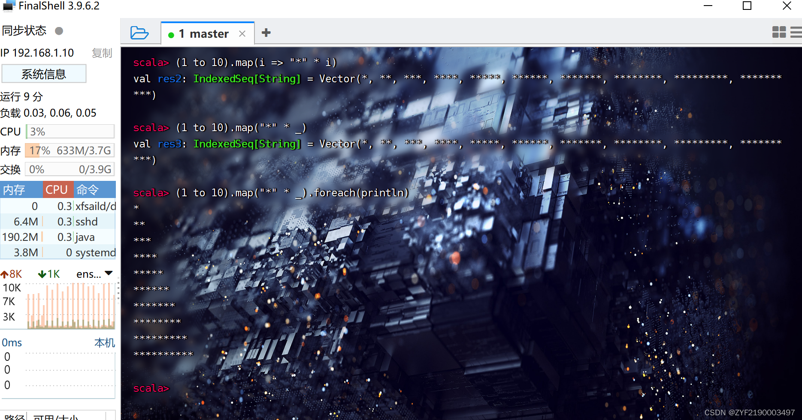Click the green connection status dot
The image size is (802, 420).
[x=171, y=35]
